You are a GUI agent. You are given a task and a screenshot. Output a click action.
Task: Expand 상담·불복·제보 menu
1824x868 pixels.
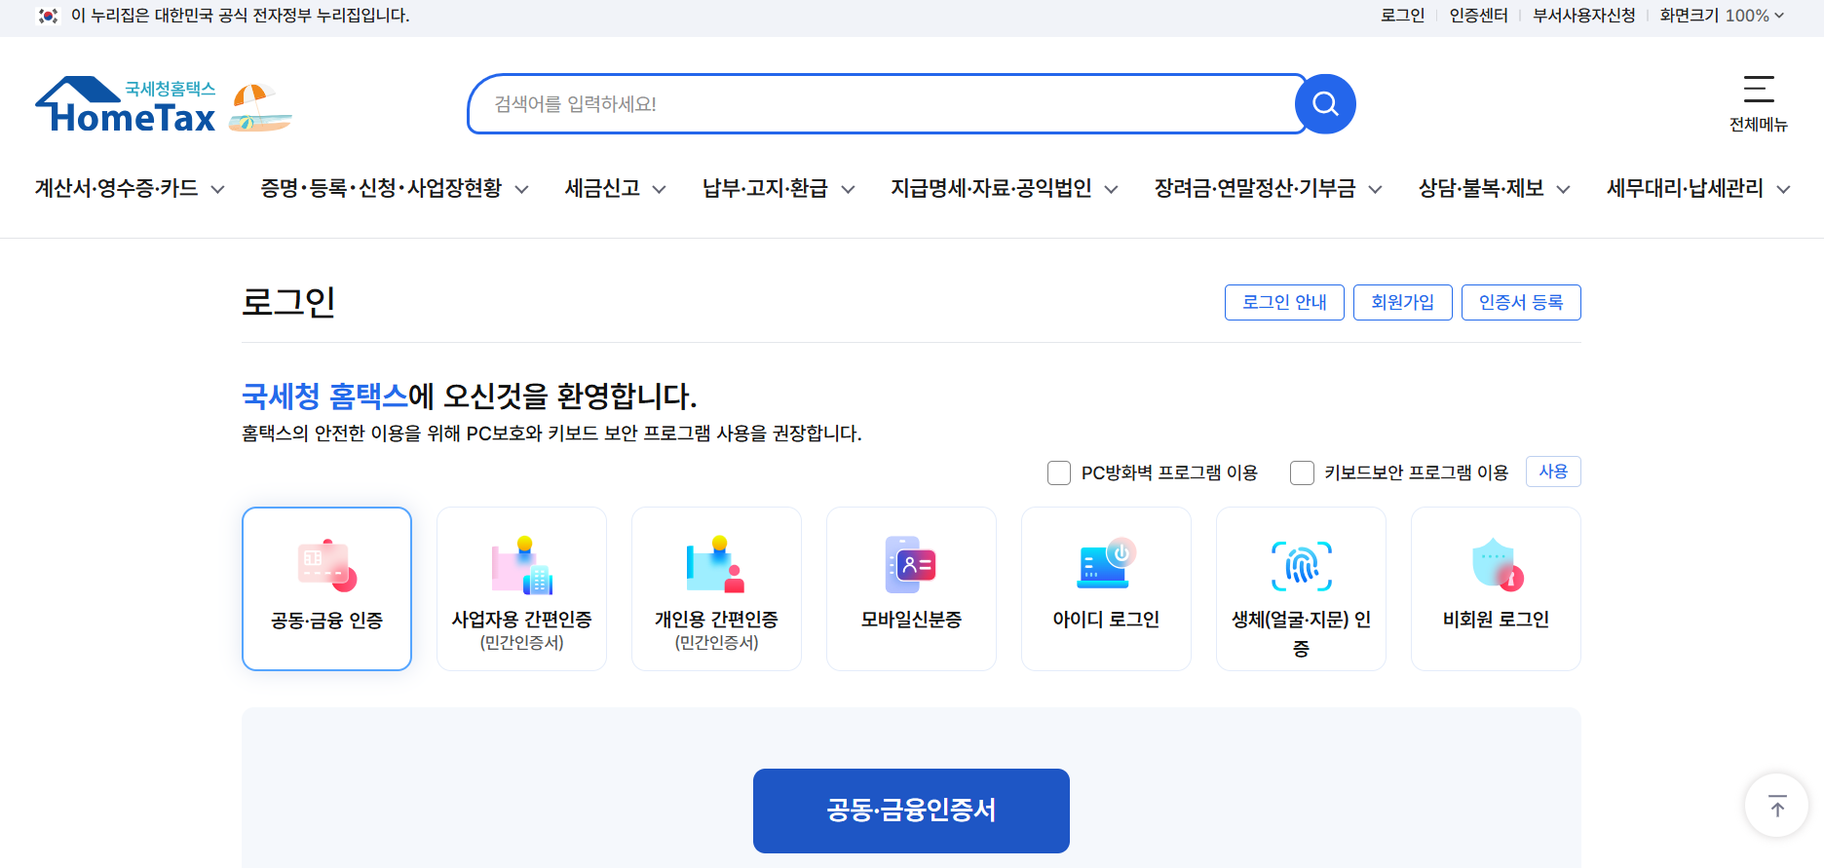tap(1495, 188)
